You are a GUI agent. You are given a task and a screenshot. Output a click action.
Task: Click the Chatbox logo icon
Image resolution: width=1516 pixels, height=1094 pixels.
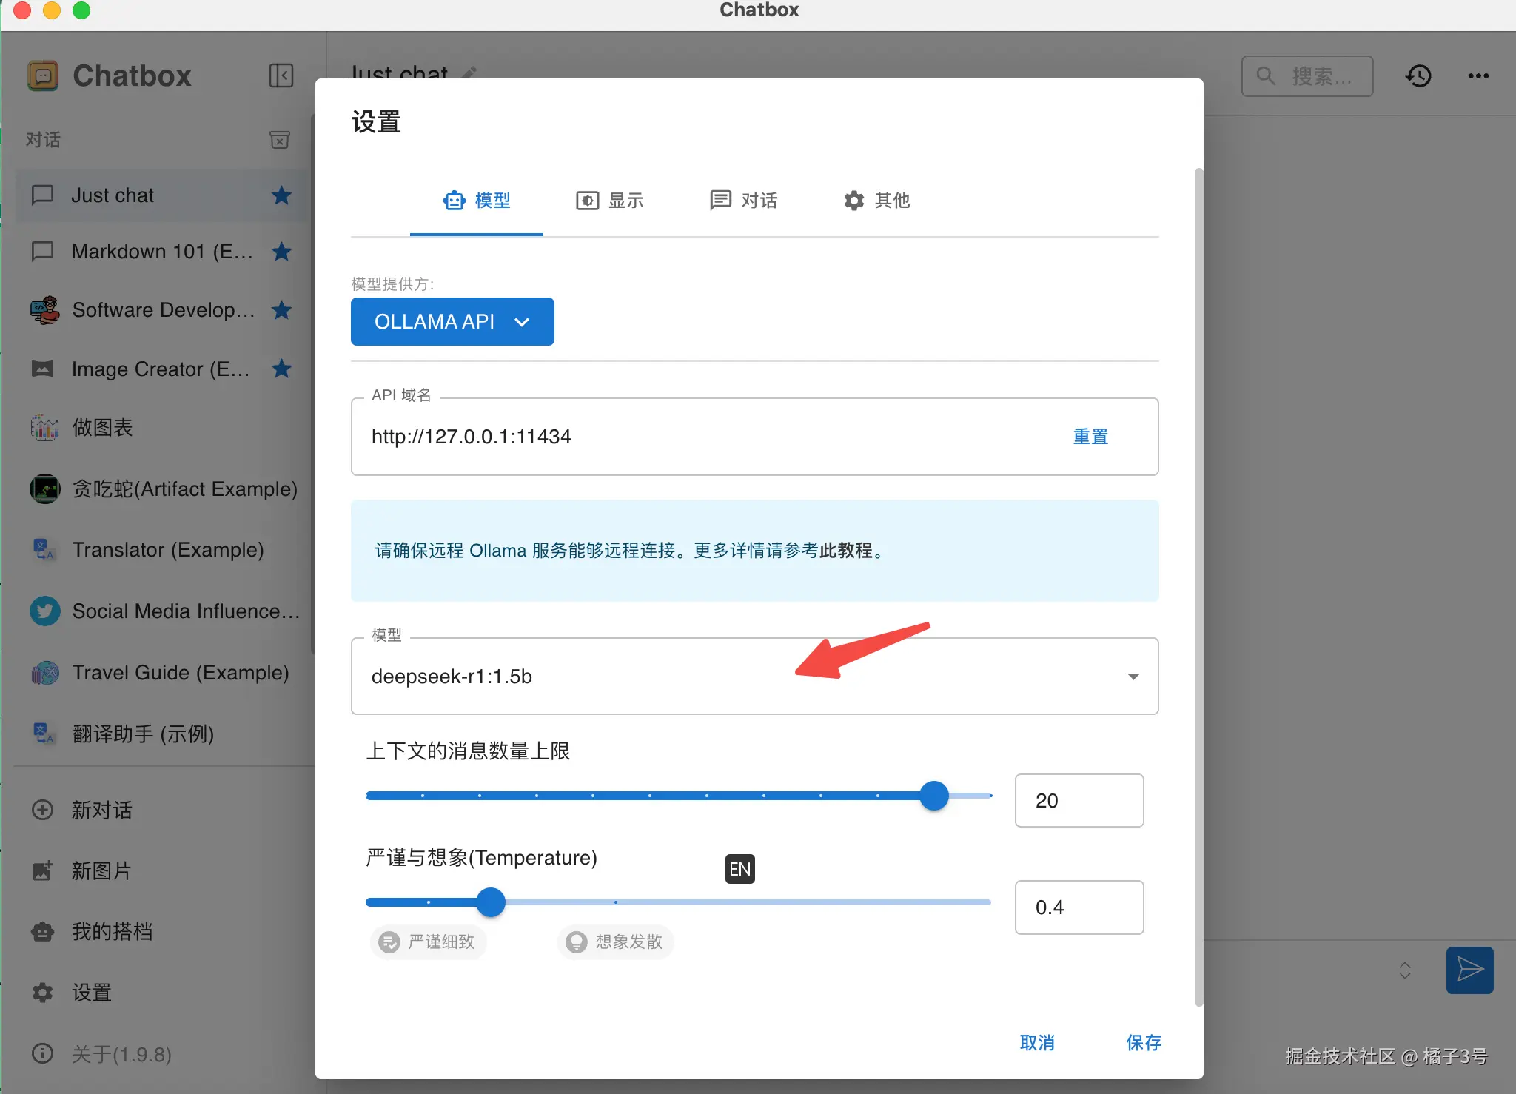coord(43,75)
